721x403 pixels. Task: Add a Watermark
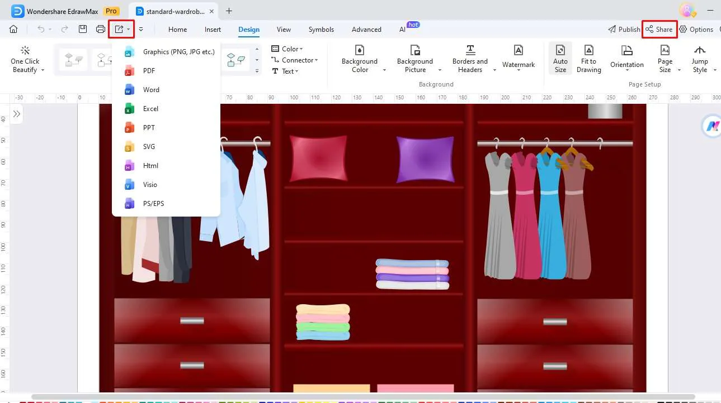[x=519, y=57]
